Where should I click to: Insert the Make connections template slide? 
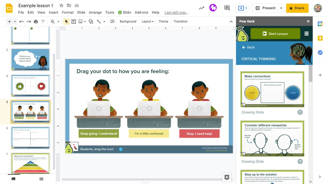(272, 89)
